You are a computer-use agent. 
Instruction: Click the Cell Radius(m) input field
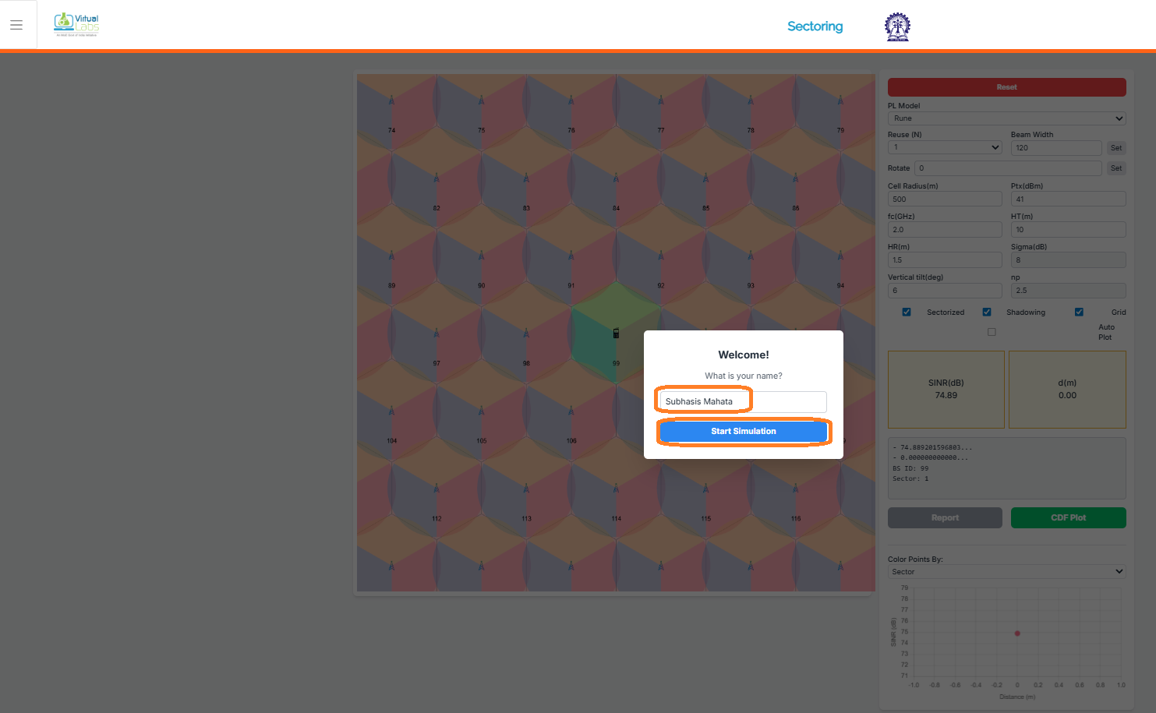click(x=945, y=199)
